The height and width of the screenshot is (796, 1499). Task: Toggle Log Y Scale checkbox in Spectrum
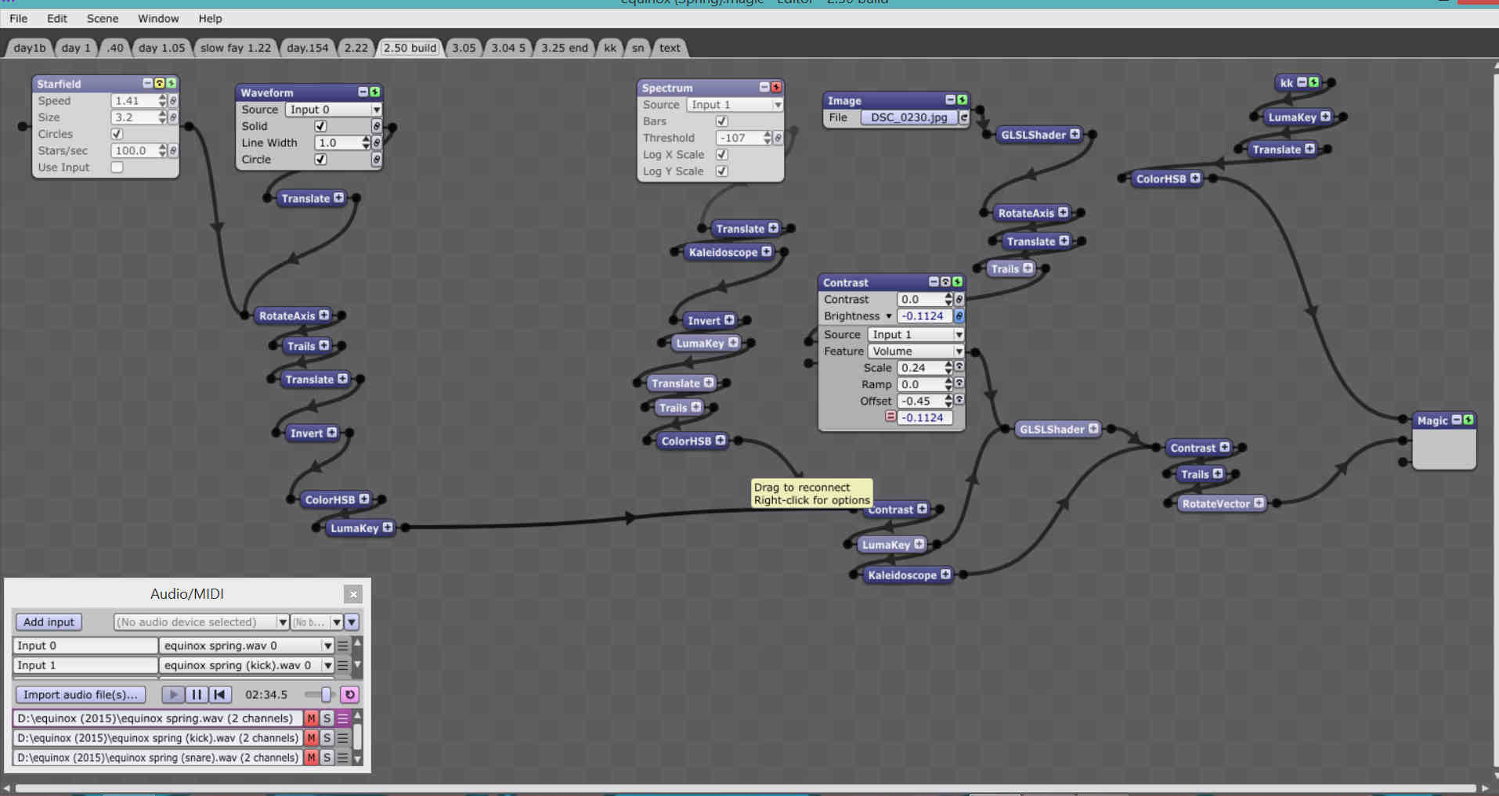[x=722, y=171]
